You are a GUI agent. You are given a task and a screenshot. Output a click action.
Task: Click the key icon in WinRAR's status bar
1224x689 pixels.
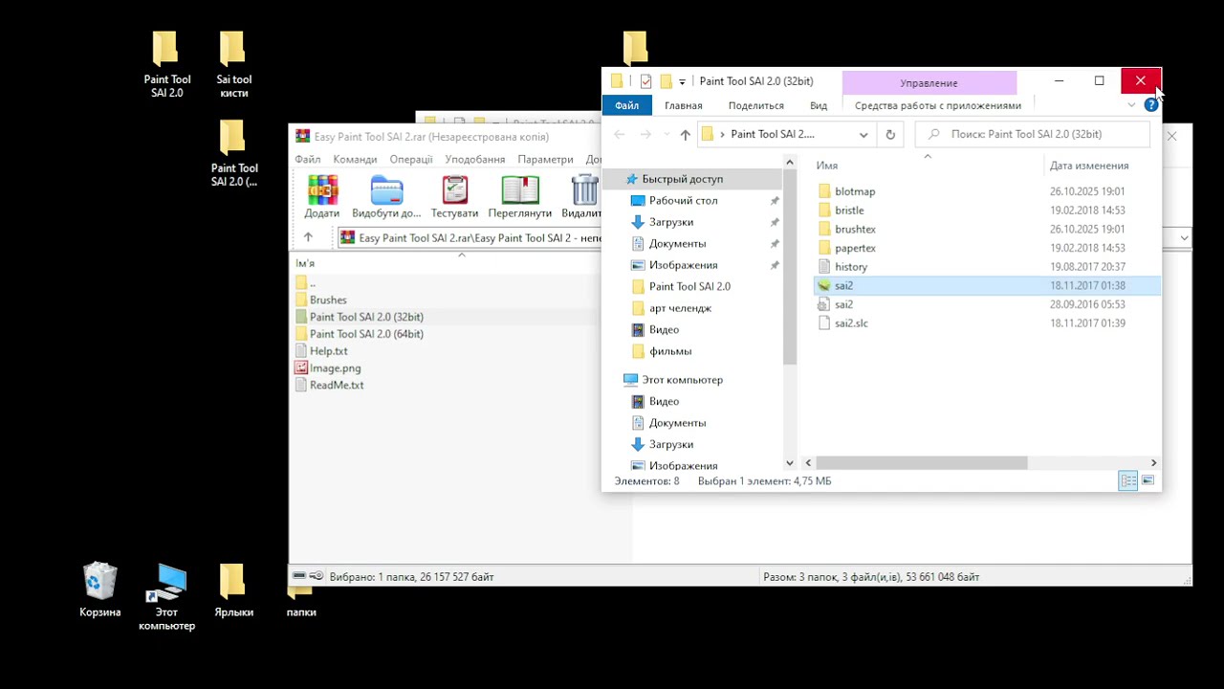coord(317,576)
